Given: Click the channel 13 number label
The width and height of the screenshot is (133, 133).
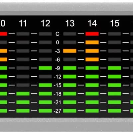Looking at the screenshot, I should click(70, 23).
